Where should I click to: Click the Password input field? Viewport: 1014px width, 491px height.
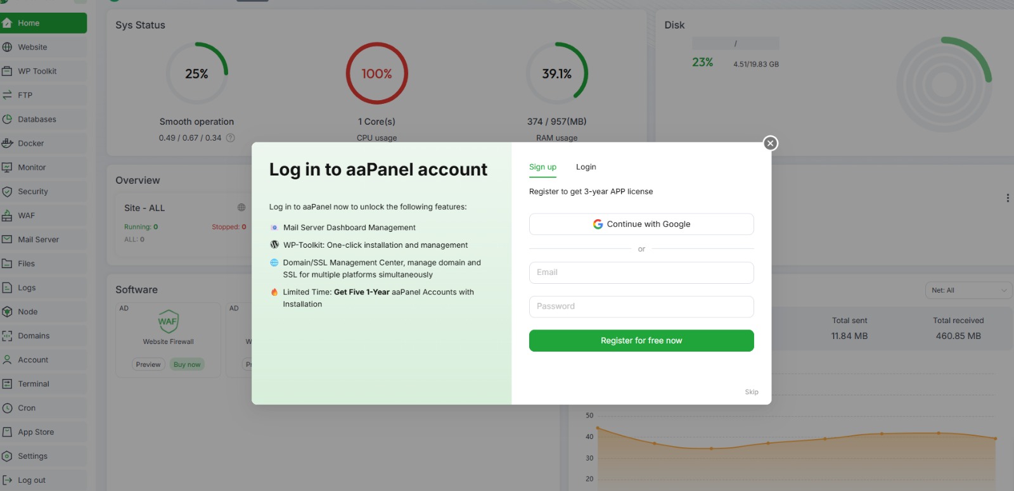click(x=641, y=307)
